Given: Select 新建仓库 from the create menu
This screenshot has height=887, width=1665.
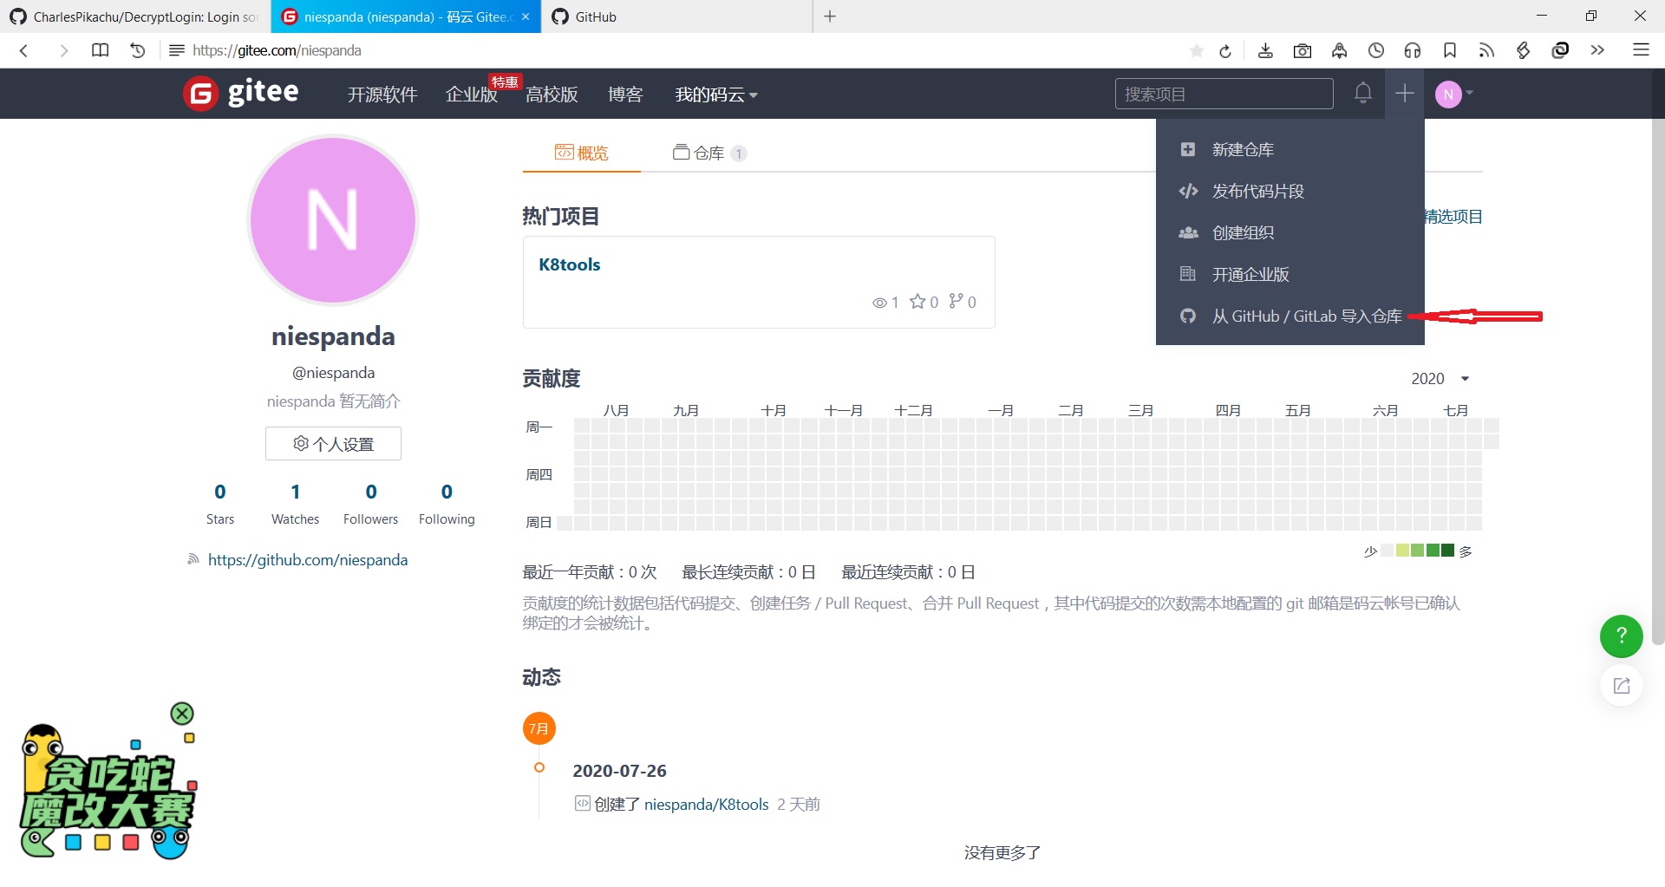Looking at the screenshot, I should [1290, 150].
